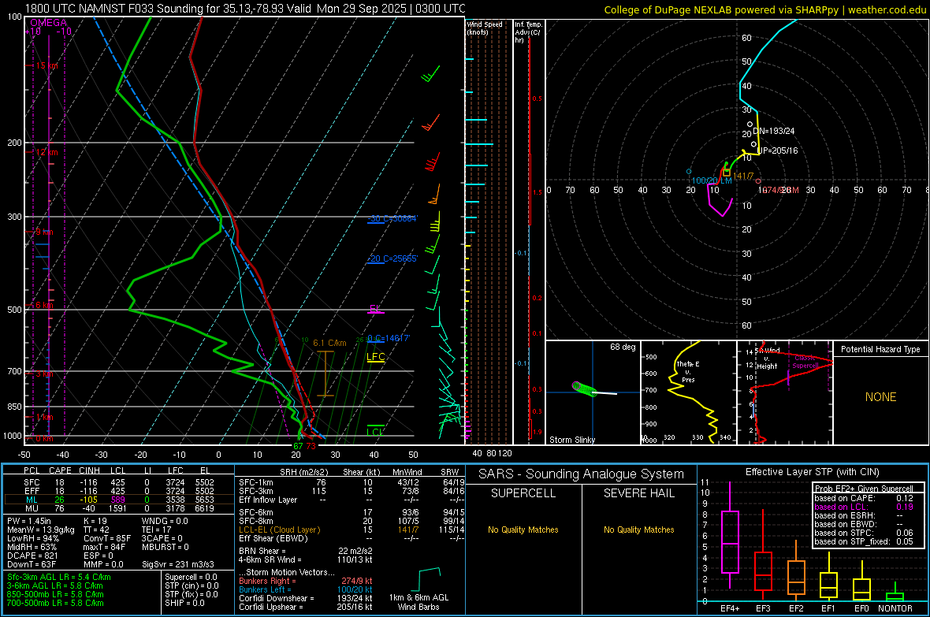930x617 pixels.
Task: Click the orange 'LCL-EL (Cloud Layer)' row
Action: pyautogui.click(x=352, y=530)
